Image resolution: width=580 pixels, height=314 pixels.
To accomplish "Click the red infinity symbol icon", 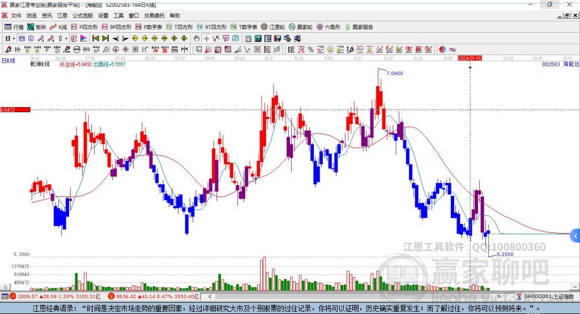I will [x=453, y=50].
